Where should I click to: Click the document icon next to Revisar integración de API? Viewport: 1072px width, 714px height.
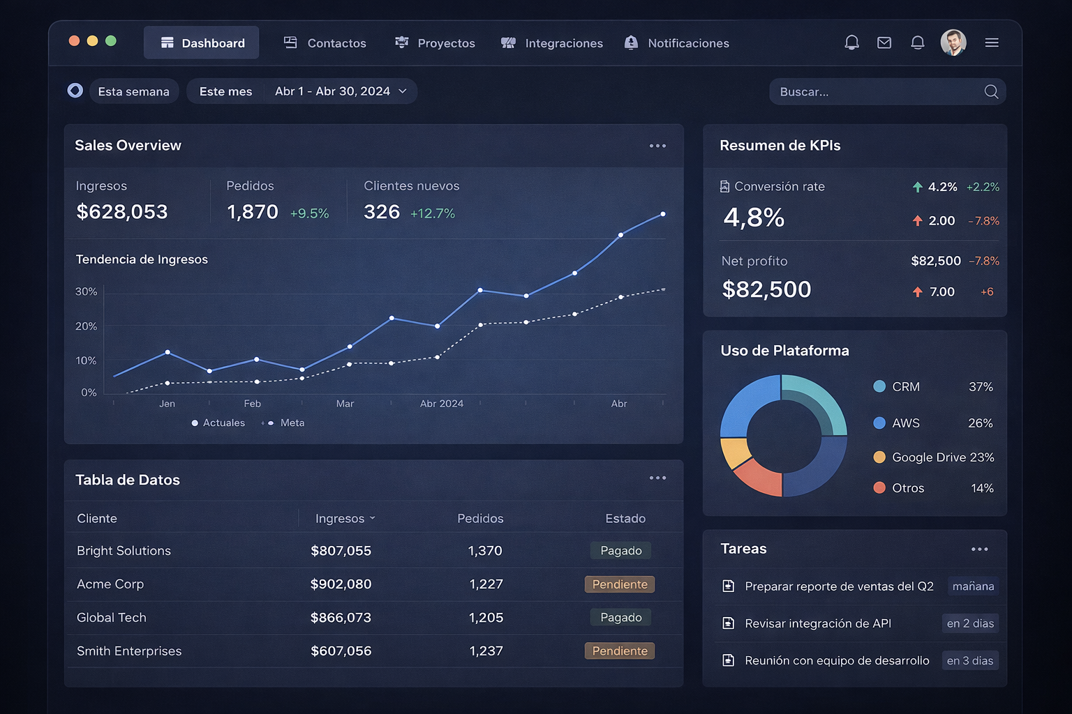[729, 623]
